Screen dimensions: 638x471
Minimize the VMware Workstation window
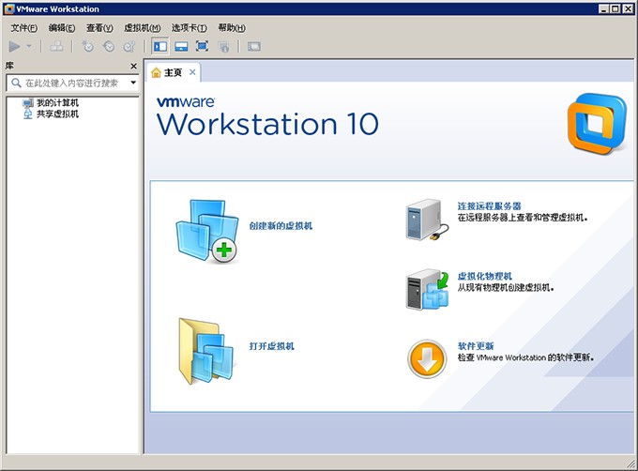[x=604, y=9]
